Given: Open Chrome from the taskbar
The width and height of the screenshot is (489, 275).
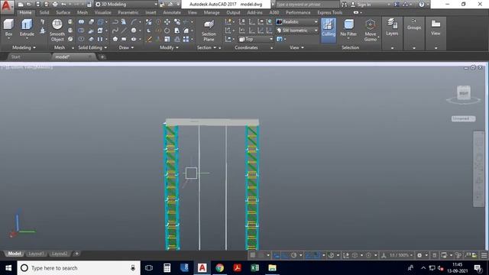Looking at the screenshot, I should click(219, 268).
